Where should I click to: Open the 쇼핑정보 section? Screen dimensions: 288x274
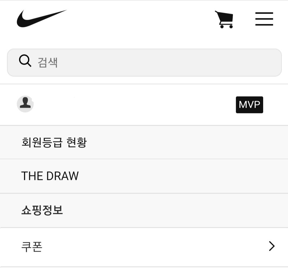click(144, 210)
